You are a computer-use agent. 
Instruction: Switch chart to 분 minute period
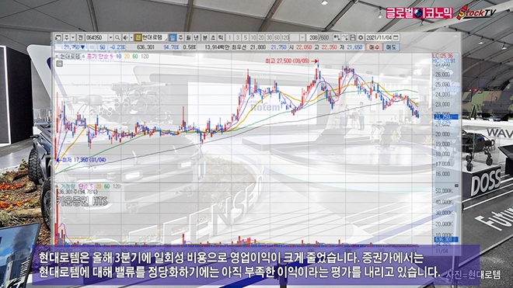204,37
